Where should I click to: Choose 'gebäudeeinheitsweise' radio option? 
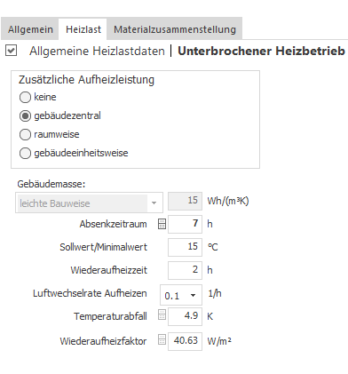(25, 153)
